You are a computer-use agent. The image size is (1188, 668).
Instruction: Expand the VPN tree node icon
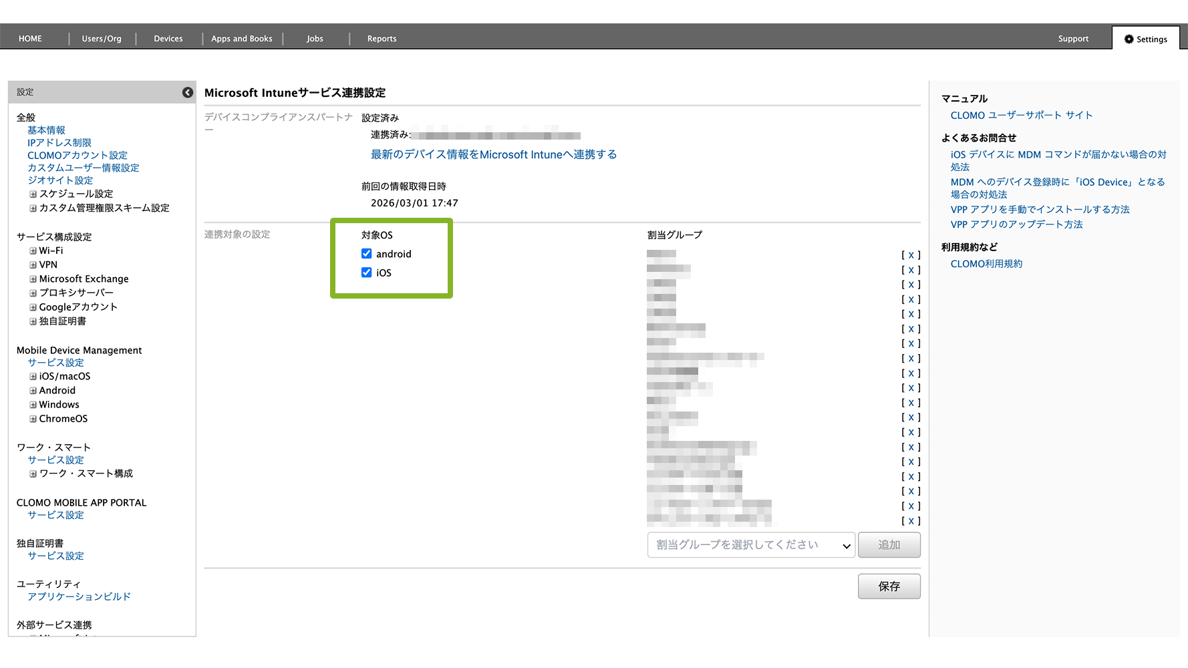(33, 265)
